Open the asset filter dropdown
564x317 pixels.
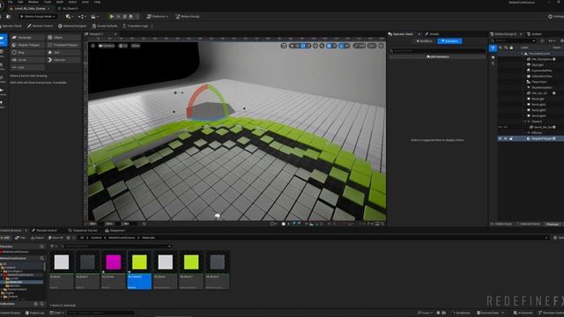click(x=54, y=247)
